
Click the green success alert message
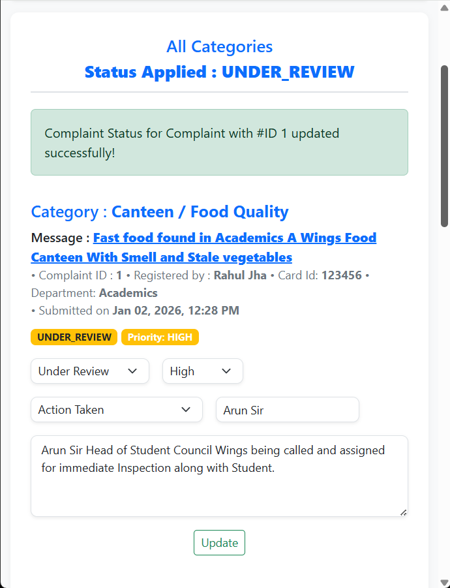[x=219, y=142]
